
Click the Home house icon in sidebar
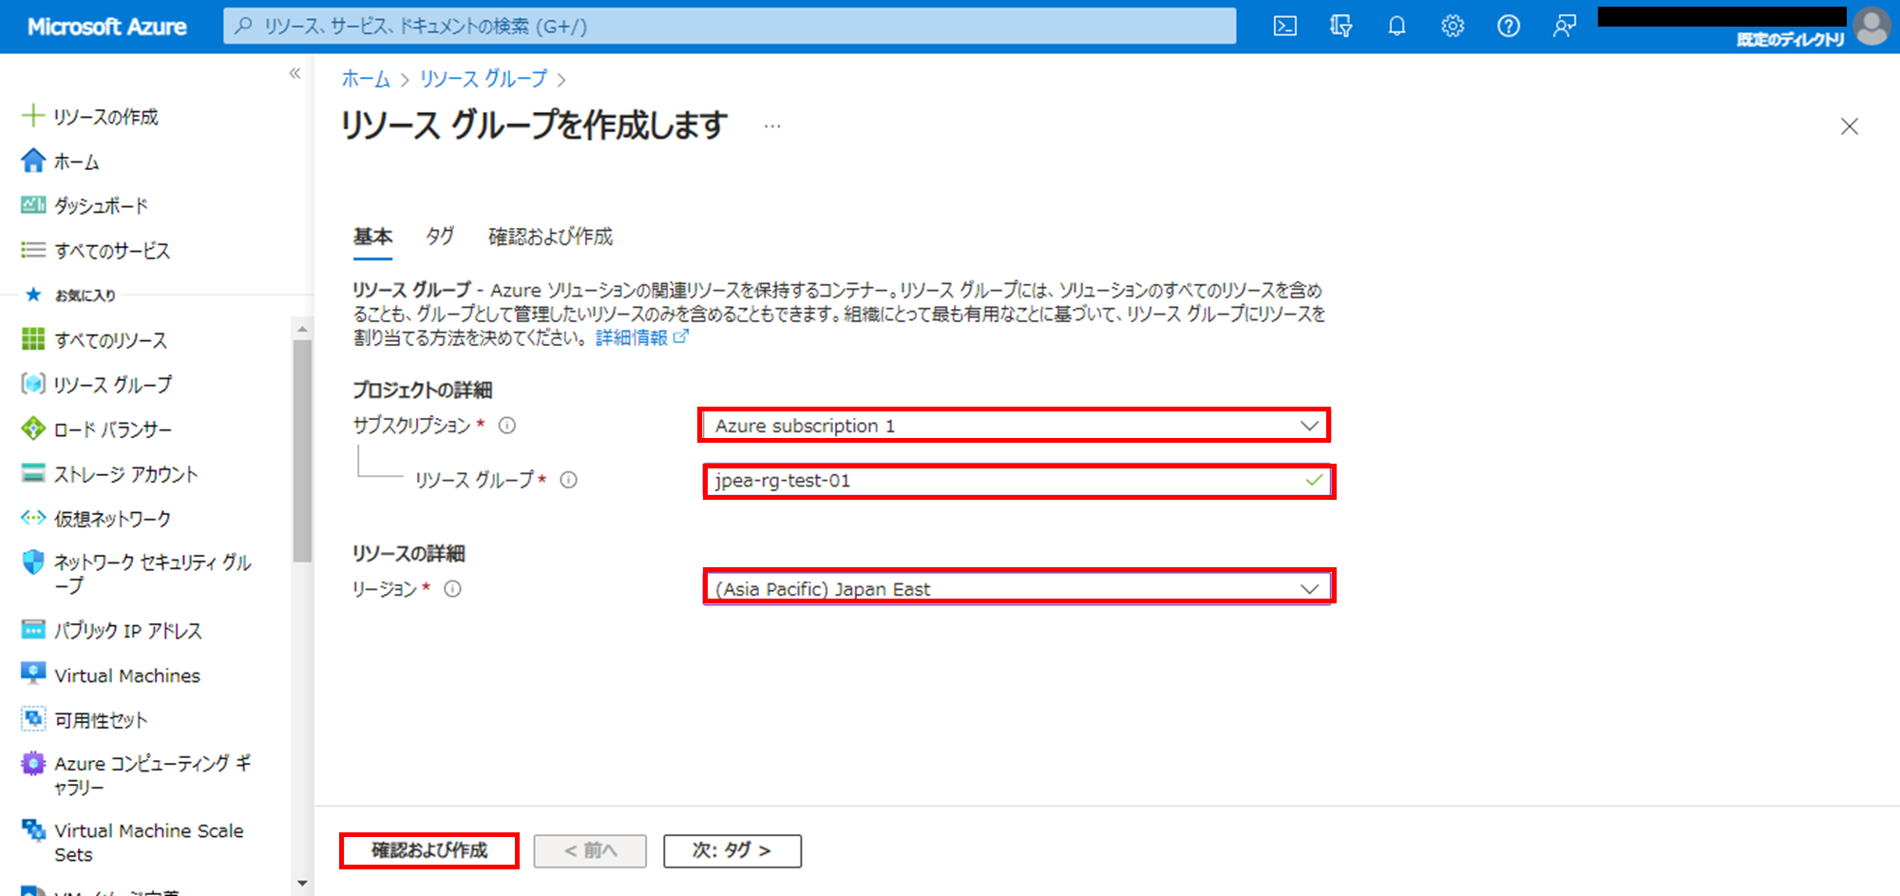(x=33, y=161)
